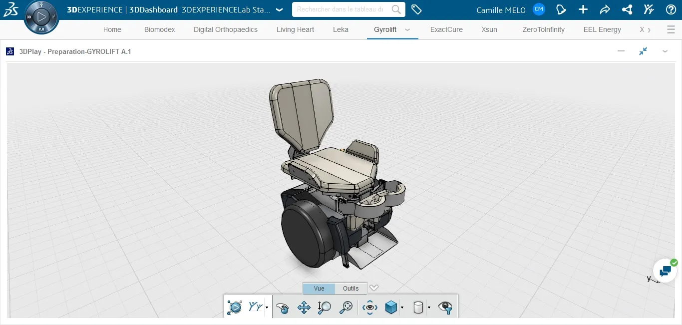Screen dimensions: 682x325
Task: Toggle the favorite heart next to the tabs
Action: [x=374, y=288]
